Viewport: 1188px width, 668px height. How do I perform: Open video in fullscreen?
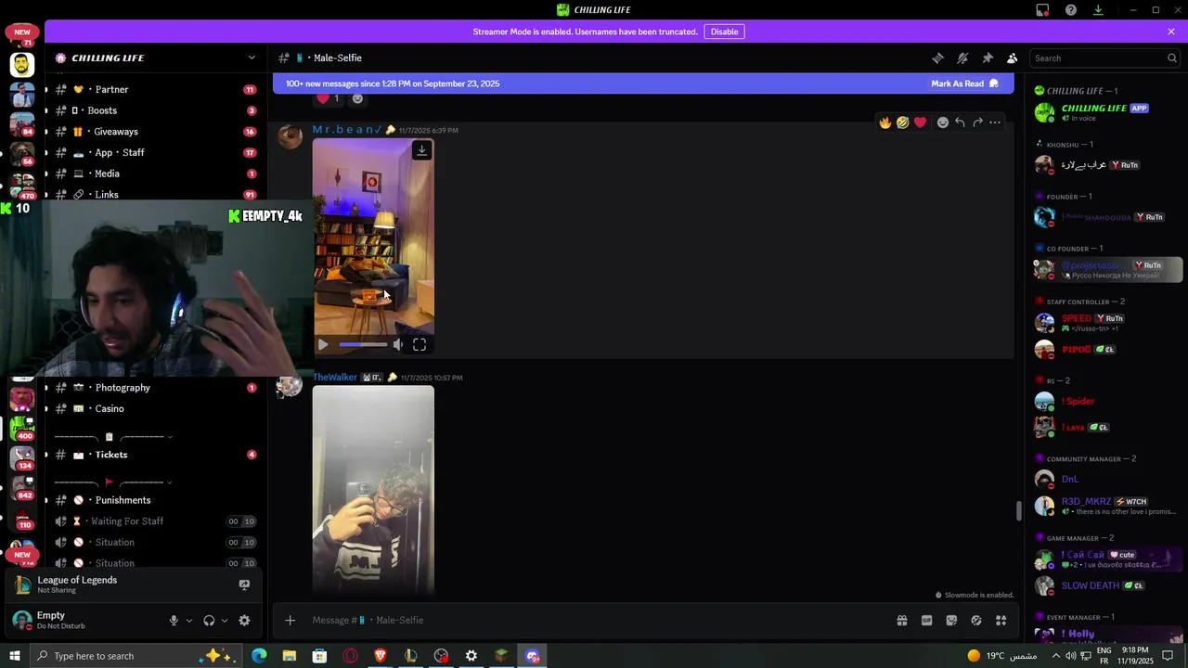tap(420, 344)
